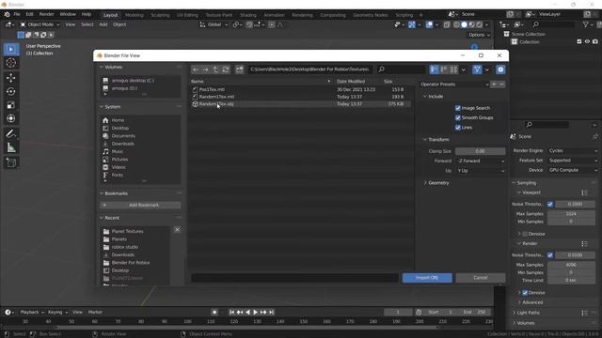Select Random1Tex.obj file
Screen dimensions: 602x338
(x=301, y=104)
